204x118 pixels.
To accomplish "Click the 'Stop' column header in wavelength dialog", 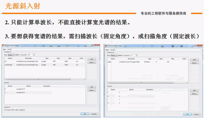I will coord(70,58).
